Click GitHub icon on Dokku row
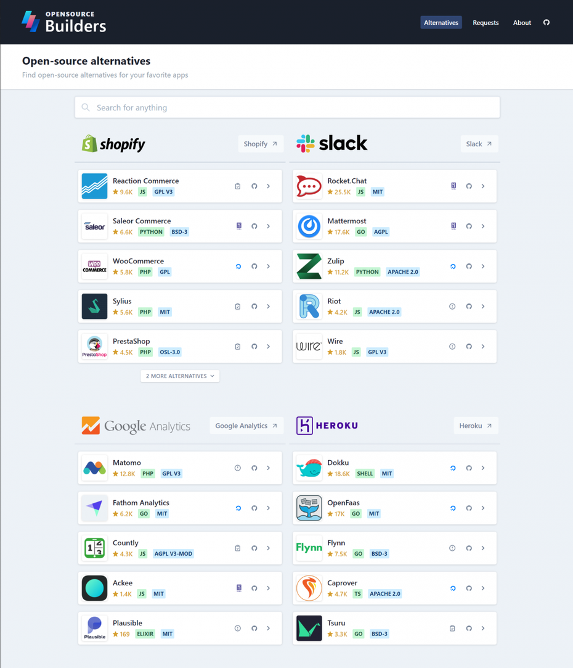 (469, 468)
